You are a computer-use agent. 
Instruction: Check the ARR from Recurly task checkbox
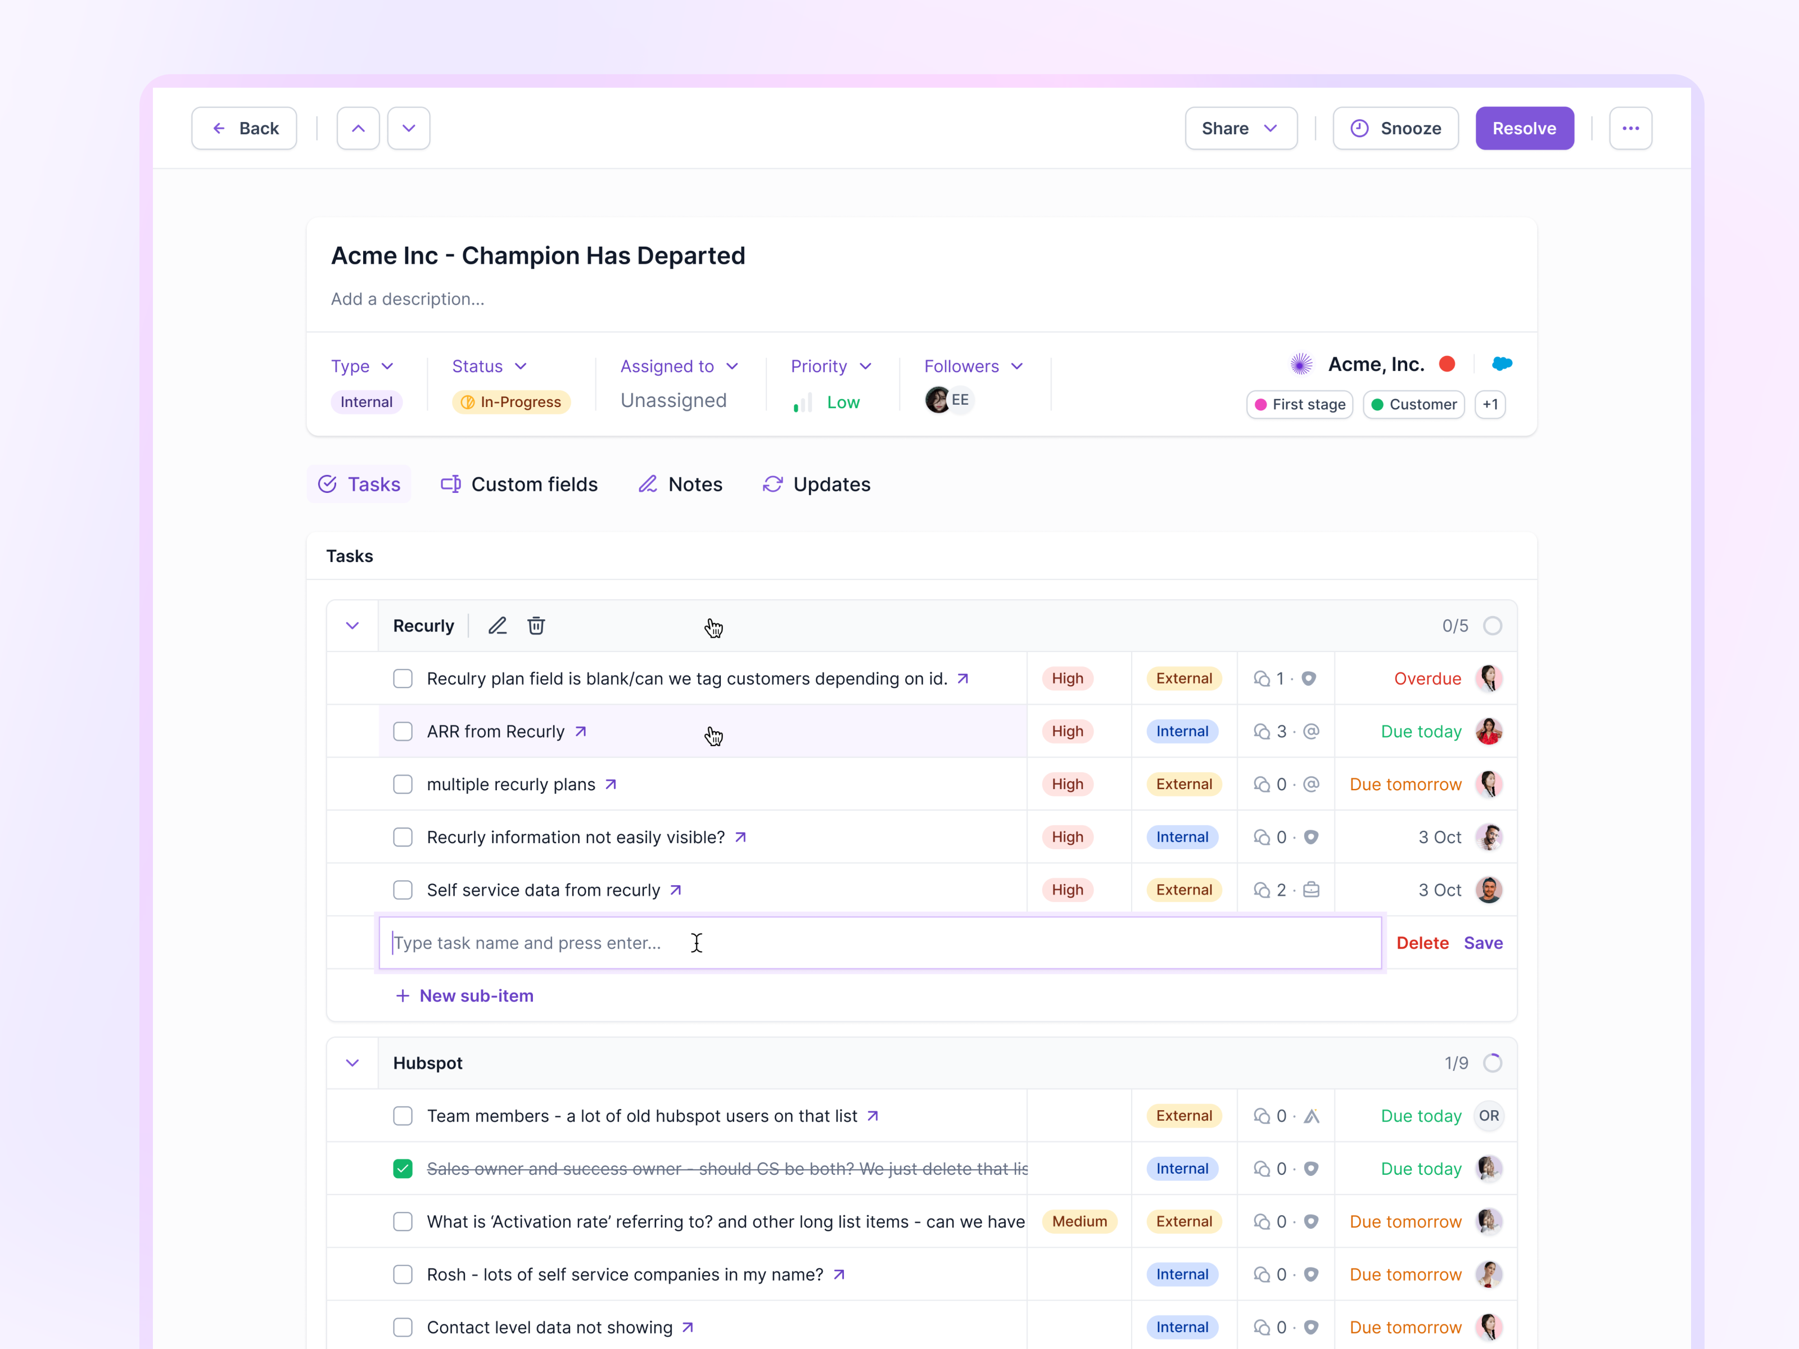(x=403, y=731)
